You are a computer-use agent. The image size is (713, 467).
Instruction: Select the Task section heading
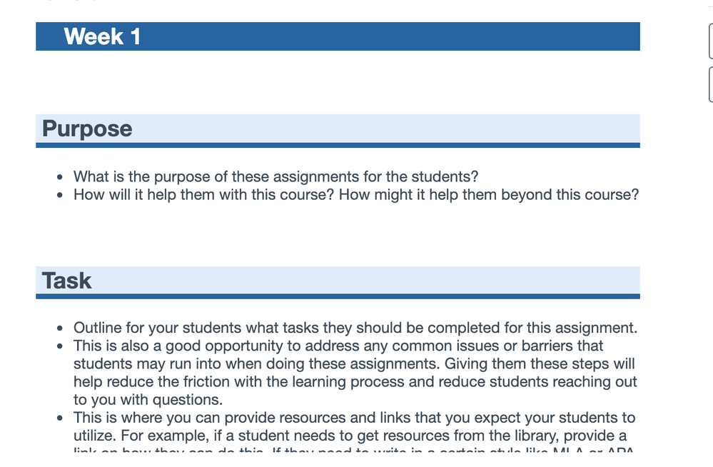click(66, 281)
